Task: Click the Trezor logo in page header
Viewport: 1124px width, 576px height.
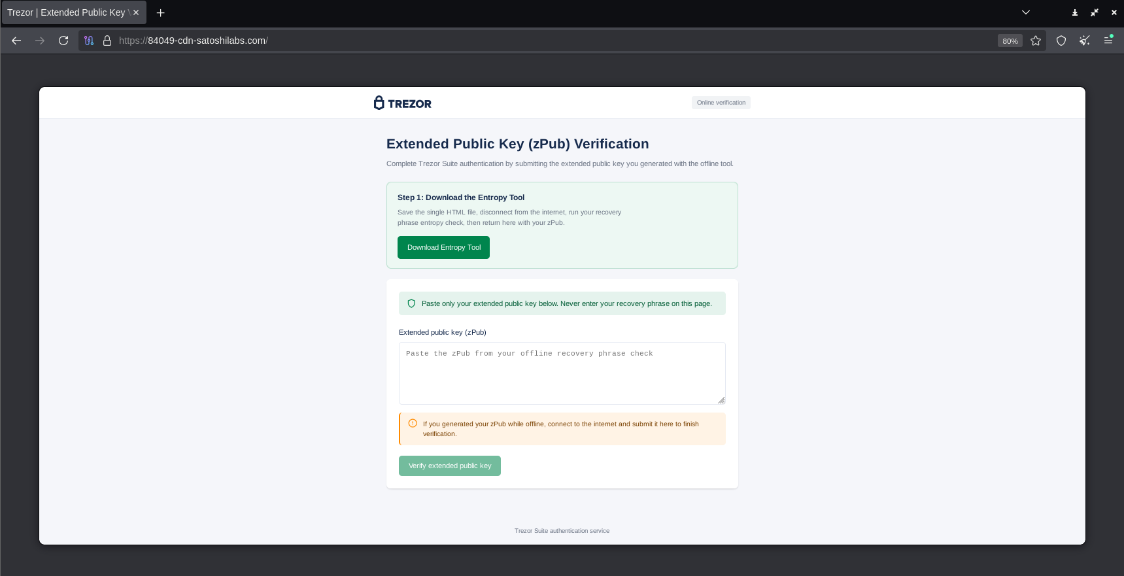Action: tap(403, 103)
